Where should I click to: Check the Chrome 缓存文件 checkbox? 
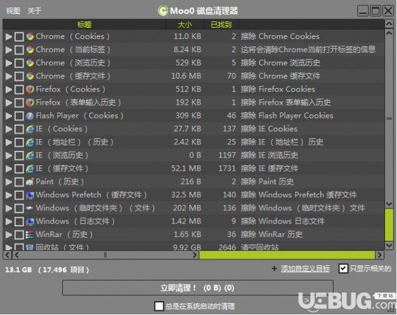(19, 76)
